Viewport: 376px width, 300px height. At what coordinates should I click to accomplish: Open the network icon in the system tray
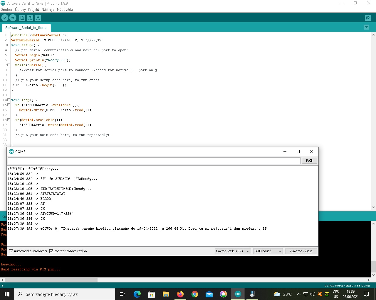tap(306, 294)
